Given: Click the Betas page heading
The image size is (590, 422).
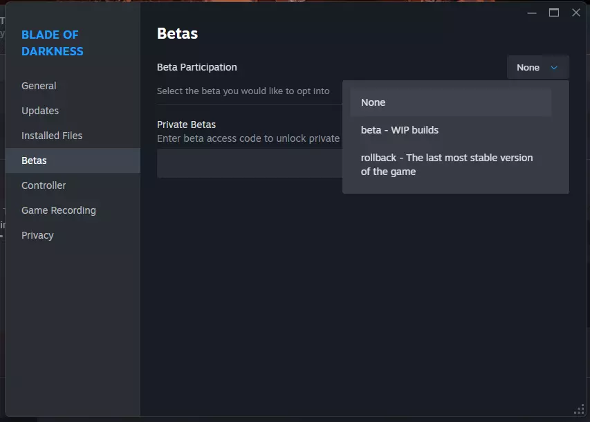Looking at the screenshot, I should tap(178, 33).
